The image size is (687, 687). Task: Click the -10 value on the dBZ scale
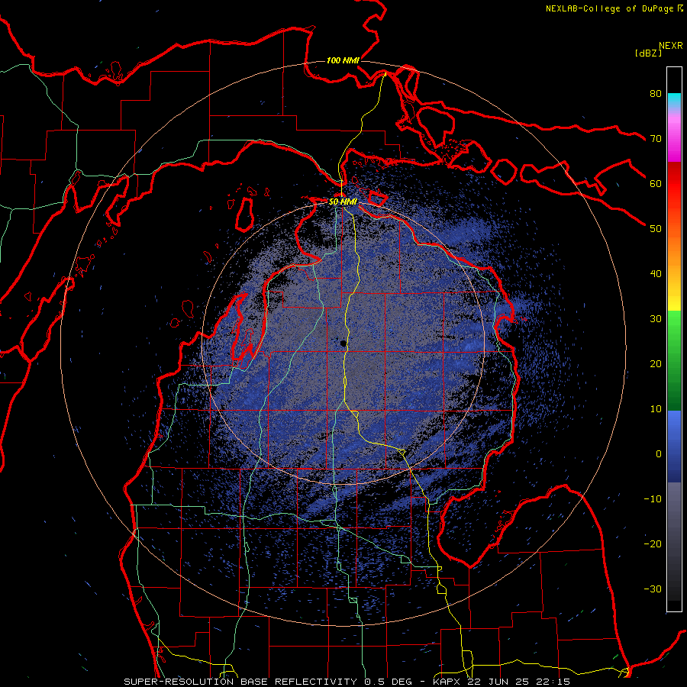tap(653, 499)
